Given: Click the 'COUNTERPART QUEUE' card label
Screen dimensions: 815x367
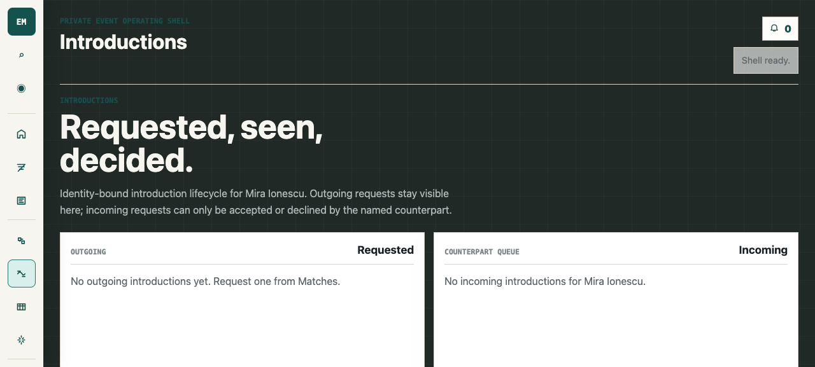Looking at the screenshot, I should pyautogui.click(x=482, y=252).
